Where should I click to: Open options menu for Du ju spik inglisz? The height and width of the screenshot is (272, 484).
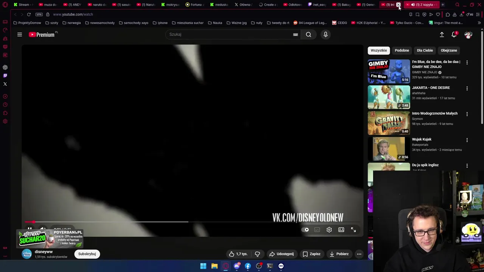pos(467,165)
